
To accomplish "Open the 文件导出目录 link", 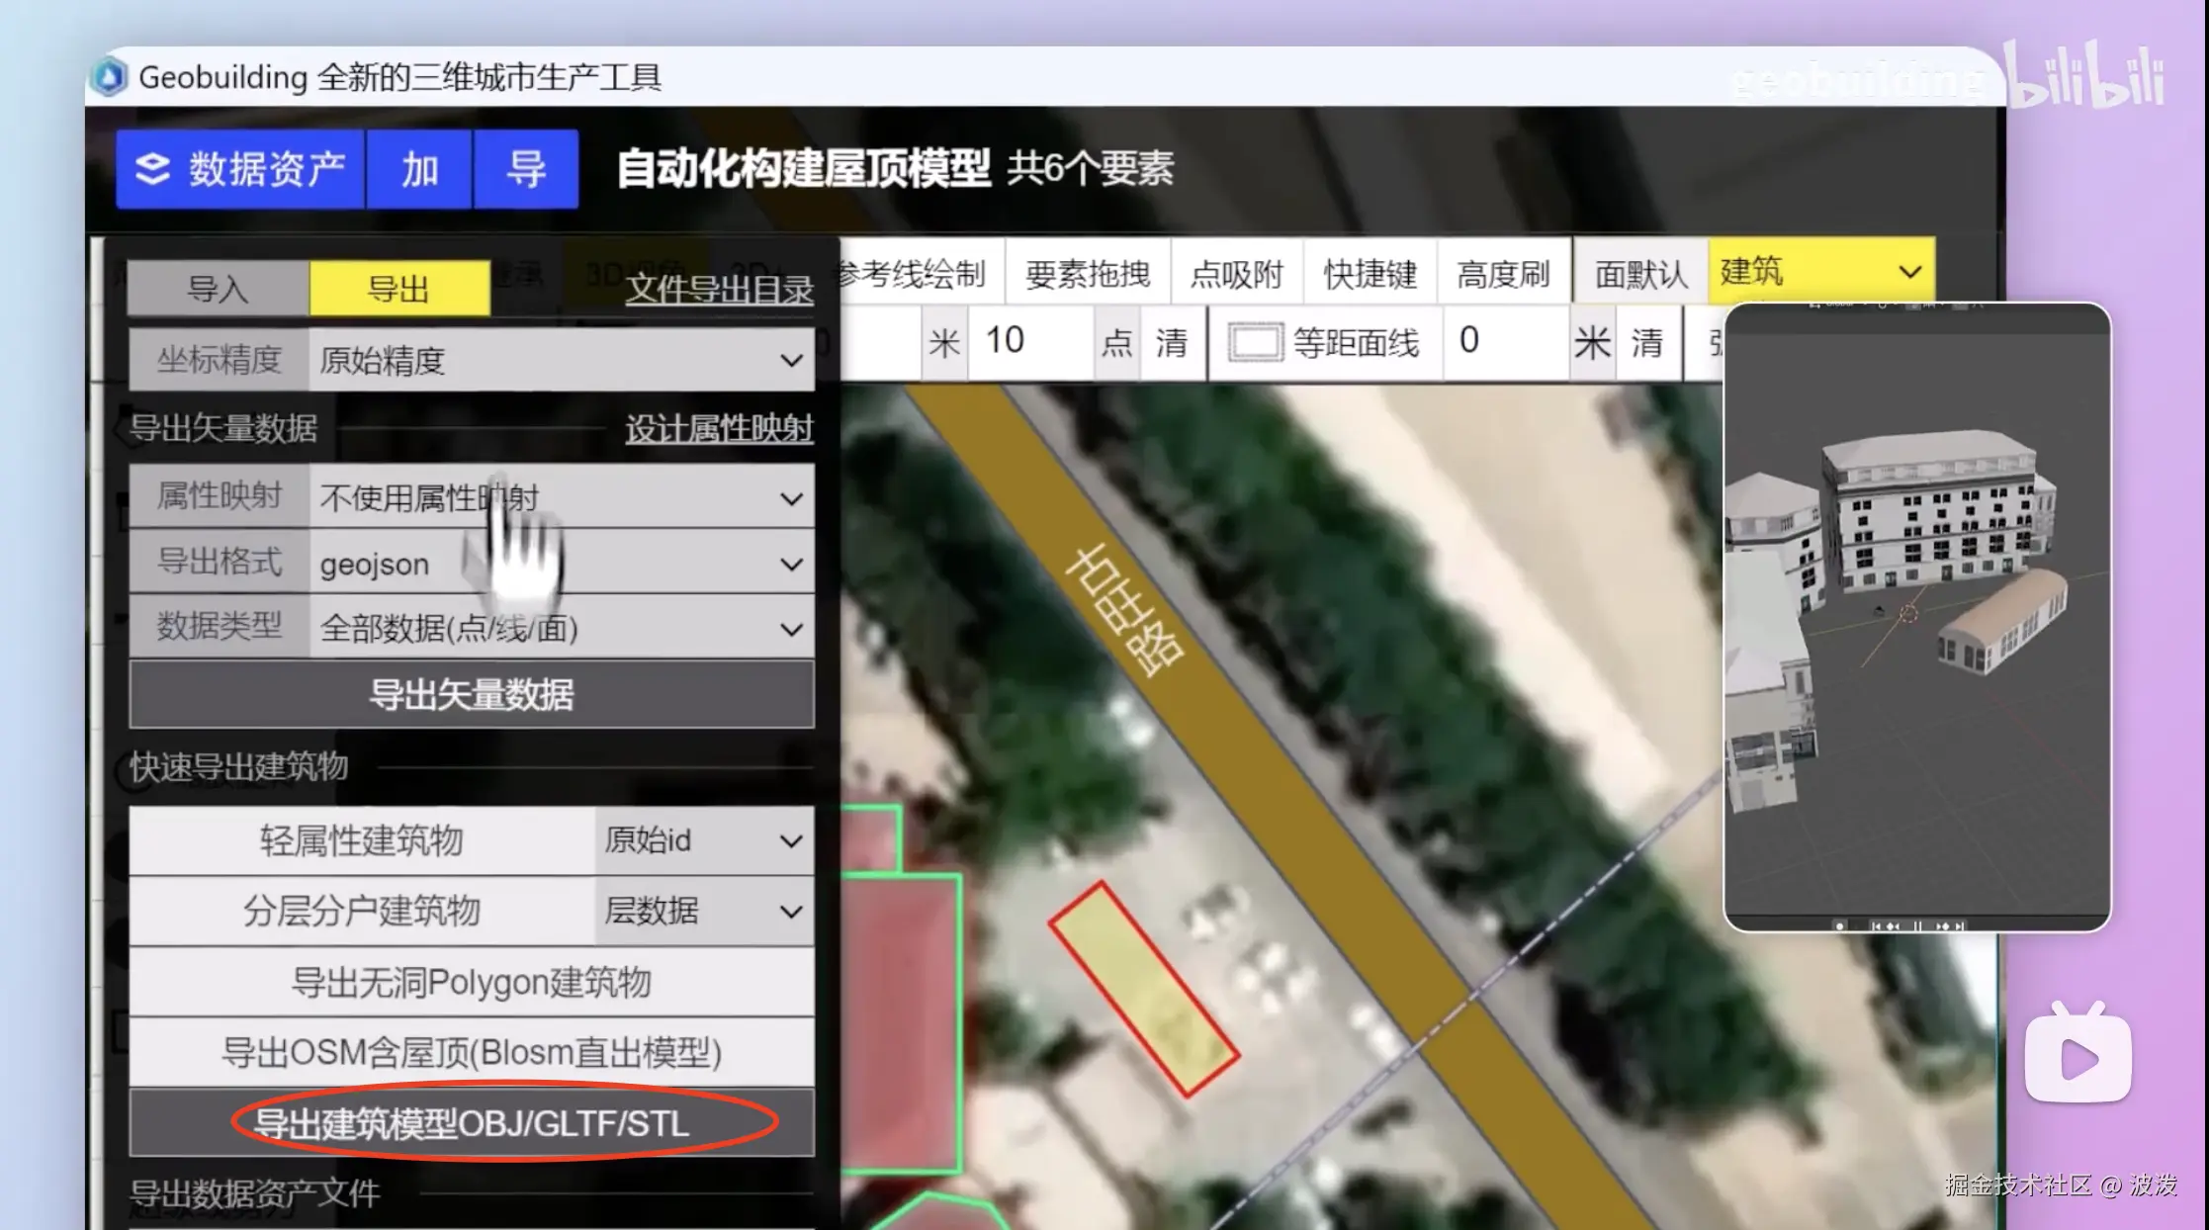I will pos(719,290).
